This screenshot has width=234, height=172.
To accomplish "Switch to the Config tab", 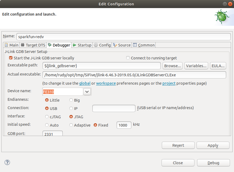I will (102, 45).
